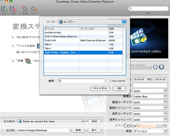Click the 参照 browse button
Image resolution: width=170 pixels, height=136 pixels.
pyautogui.click(x=78, y=130)
